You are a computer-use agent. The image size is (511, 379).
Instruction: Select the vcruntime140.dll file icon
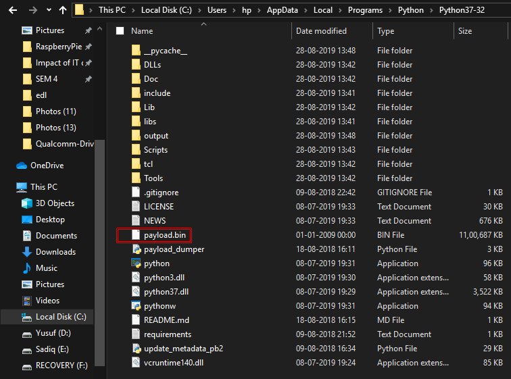click(x=136, y=363)
